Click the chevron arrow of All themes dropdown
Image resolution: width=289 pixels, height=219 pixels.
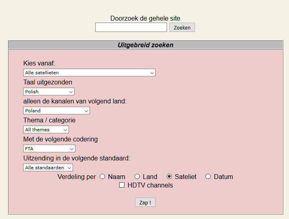tap(65, 130)
